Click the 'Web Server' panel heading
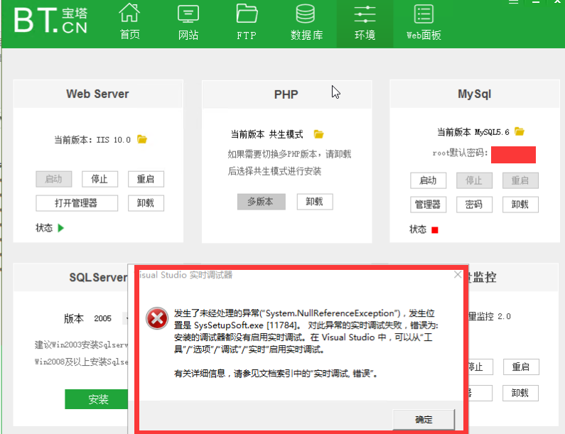This screenshot has width=565, height=434. pos(97,94)
